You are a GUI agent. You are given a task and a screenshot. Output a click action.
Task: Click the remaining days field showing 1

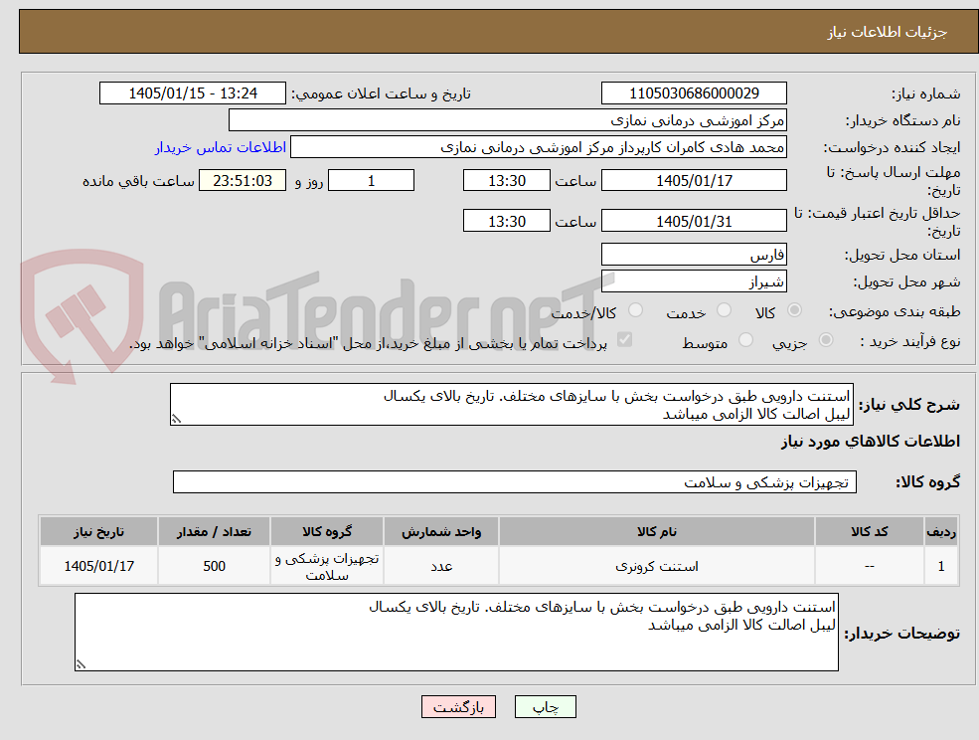371,181
